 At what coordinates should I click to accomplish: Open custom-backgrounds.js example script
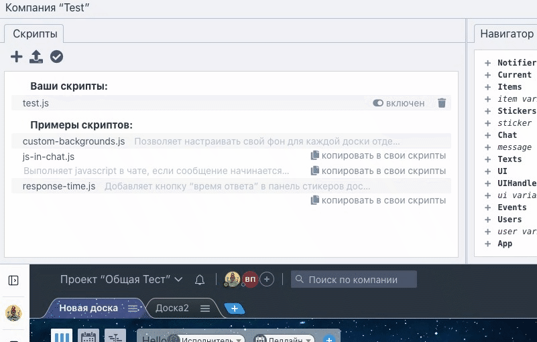pyautogui.click(x=74, y=141)
